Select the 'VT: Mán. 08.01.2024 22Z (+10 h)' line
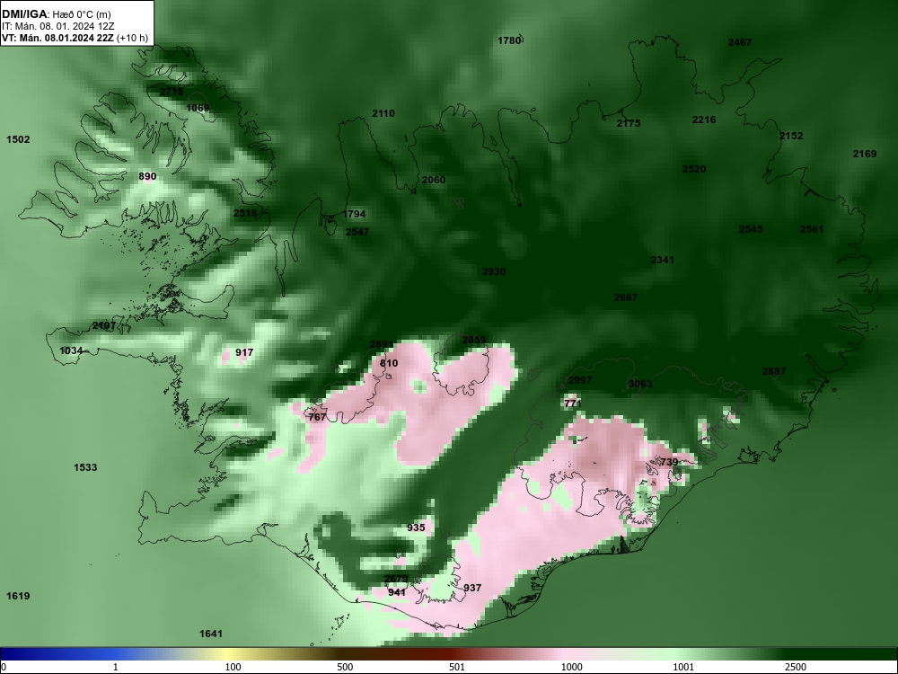The height and width of the screenshot is (674, 898). [75, 39]
